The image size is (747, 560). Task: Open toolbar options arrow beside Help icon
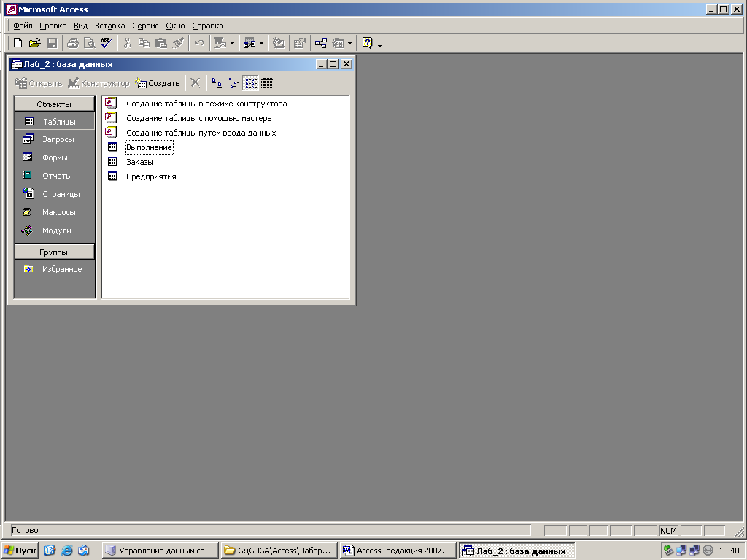[x=379, y=44]
